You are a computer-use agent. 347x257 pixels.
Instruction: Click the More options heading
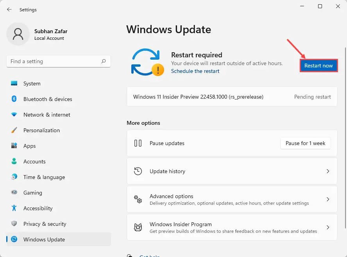pyautogui.click(x=143, y=123)
